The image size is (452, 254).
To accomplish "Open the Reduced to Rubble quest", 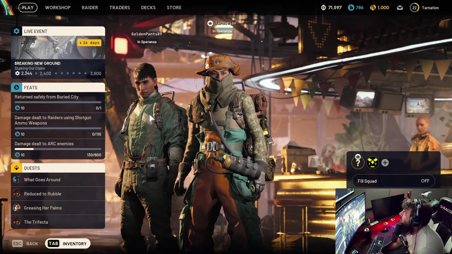I will coord(58,194).
